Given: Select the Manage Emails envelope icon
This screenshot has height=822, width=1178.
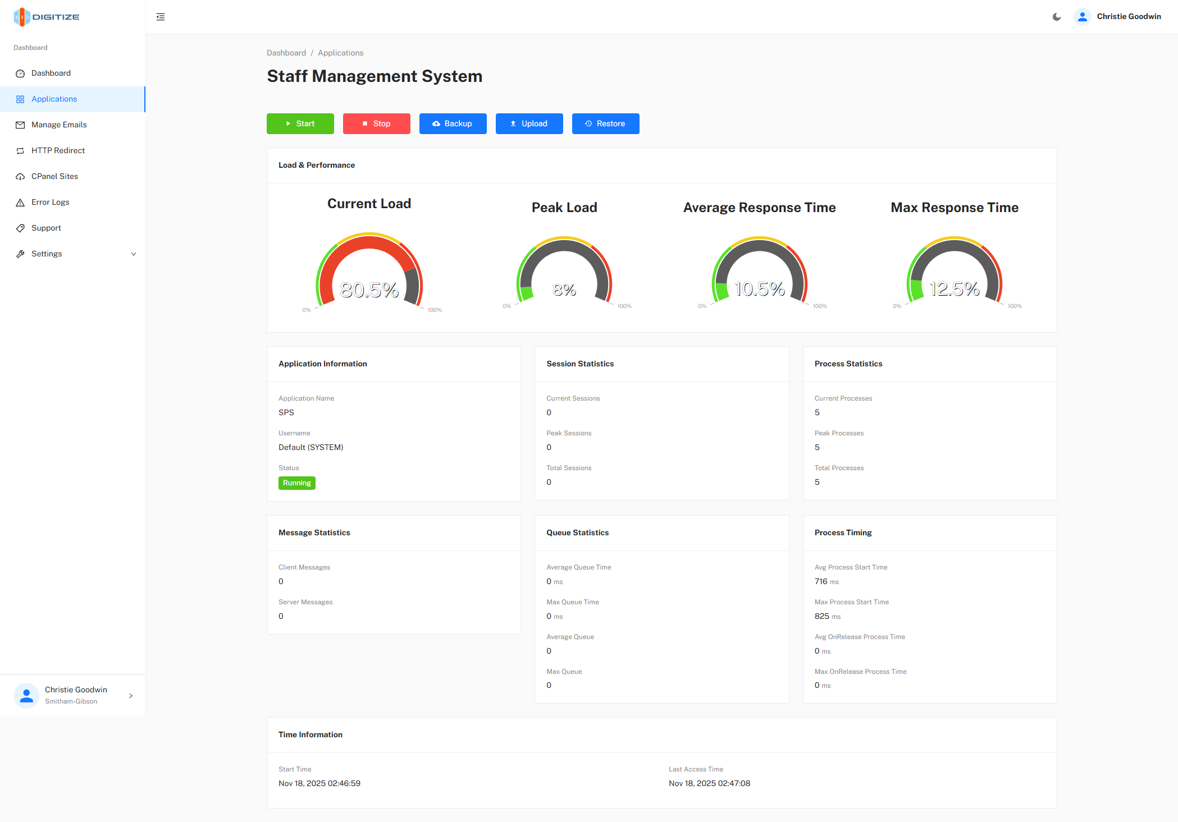Looking at the screenshot, I should [x=20, y=125].
